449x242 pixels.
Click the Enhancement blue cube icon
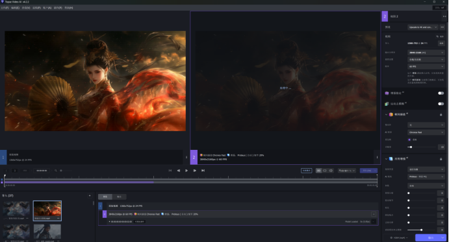coord(391,159)
